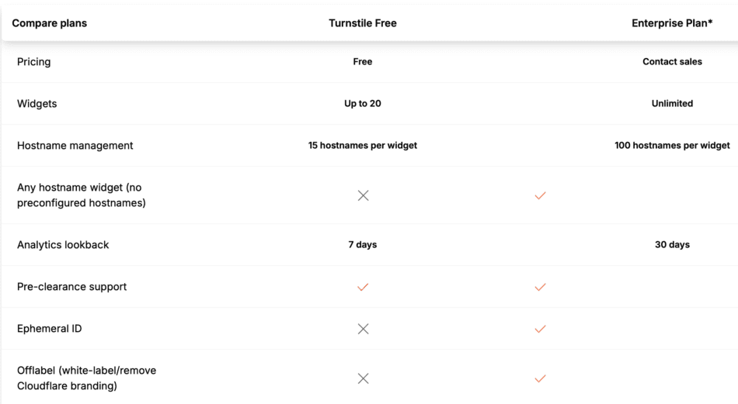Click Contact sales in Pricing row
This screenshot has width=738, height=404.
click(672, 62)
